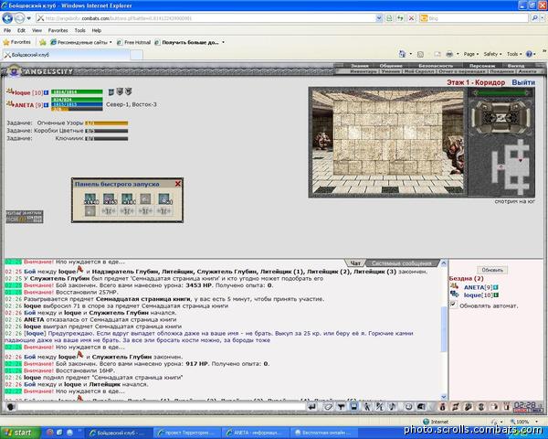Open the Page dropdown in IE command bar

tap(471, 54)
